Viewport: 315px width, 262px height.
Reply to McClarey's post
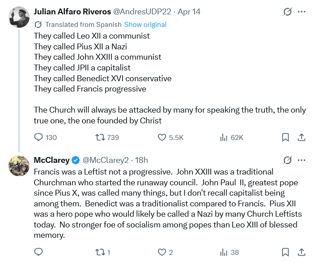point(39,252)
